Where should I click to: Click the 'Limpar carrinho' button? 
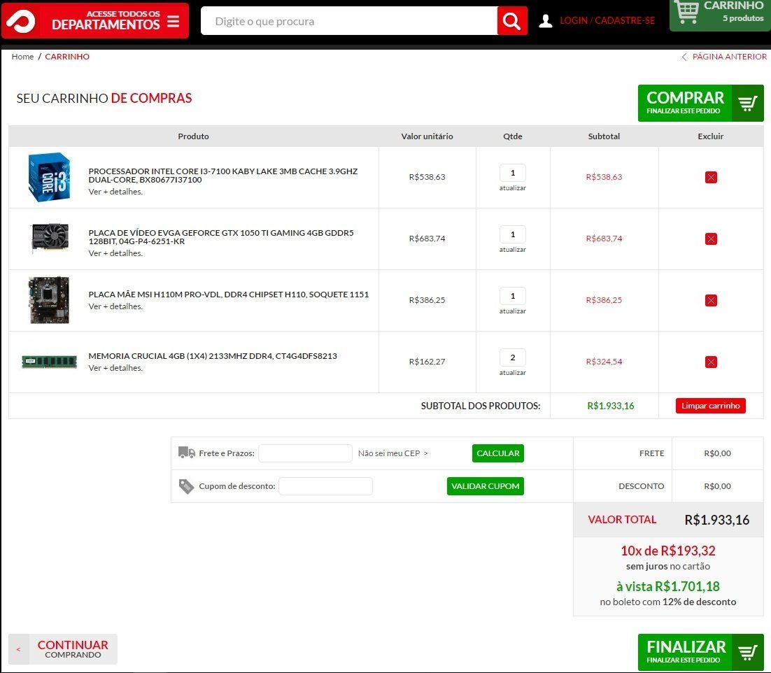[x=711, y=406]
